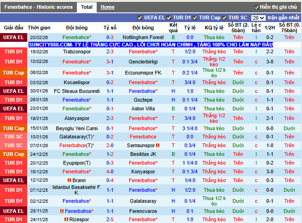Click the Thời gian column header
Screen dimensions: 302x223
point(39,28)
